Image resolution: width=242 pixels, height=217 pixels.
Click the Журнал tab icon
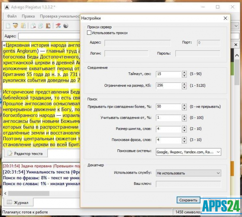[x=9, y=202]
